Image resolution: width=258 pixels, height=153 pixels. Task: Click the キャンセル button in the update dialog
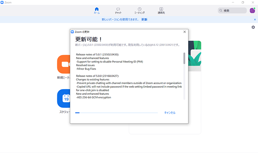pos(170,113)
